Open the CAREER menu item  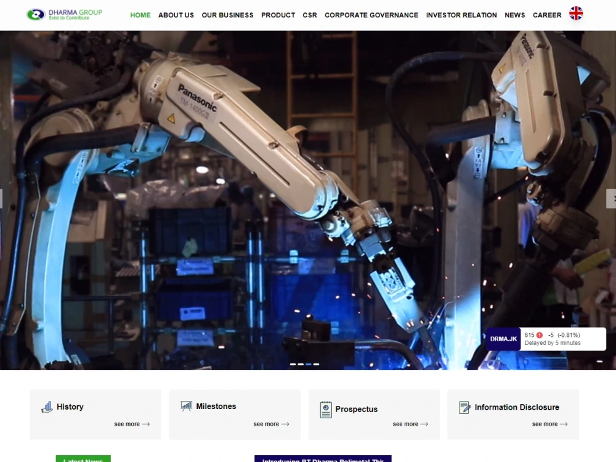(547, 15)
